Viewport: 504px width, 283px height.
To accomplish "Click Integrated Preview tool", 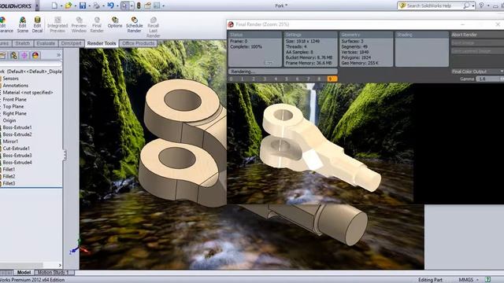I will [57, 24].
